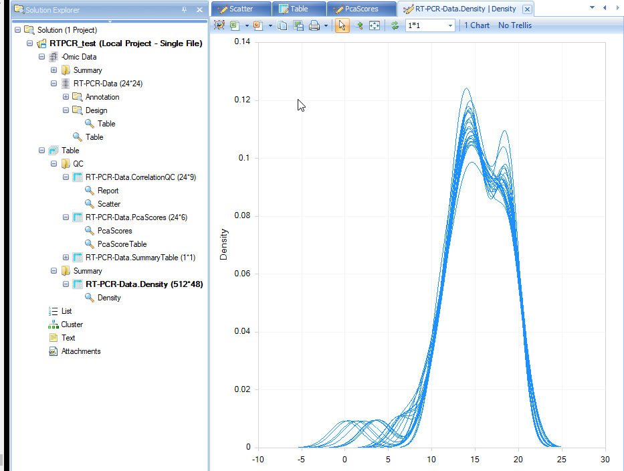
Task: Click the fit-to-window pan icon
Action: [375, 25]
